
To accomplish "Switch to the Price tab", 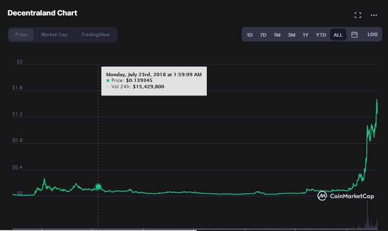I will (21, 35).
